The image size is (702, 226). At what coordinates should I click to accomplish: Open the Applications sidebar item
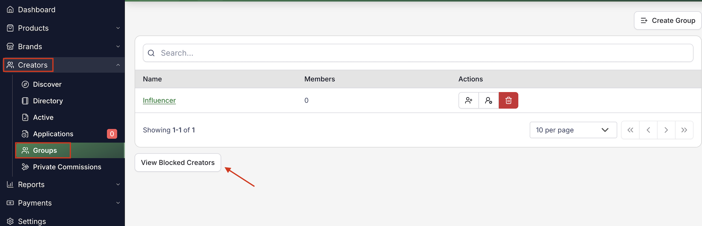[x=53, y=134]
